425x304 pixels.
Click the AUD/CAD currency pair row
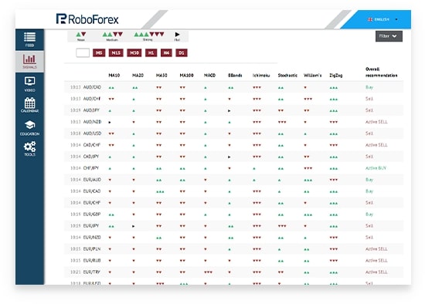pyautogui.click(x=233, y=87)
